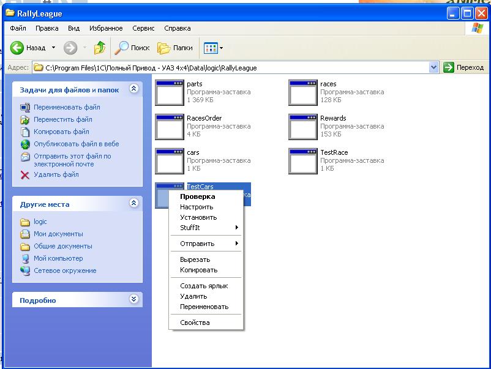Click the Переименовать файл link
The image size is (491, 369).
pos(67,107)
